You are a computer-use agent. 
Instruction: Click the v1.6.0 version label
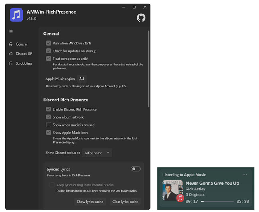point(31,18)
